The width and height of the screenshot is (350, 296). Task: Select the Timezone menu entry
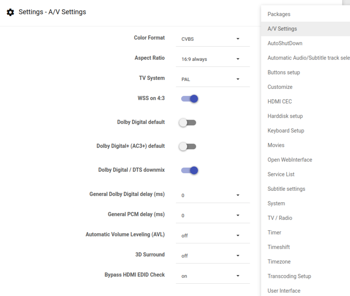point(279,261)
